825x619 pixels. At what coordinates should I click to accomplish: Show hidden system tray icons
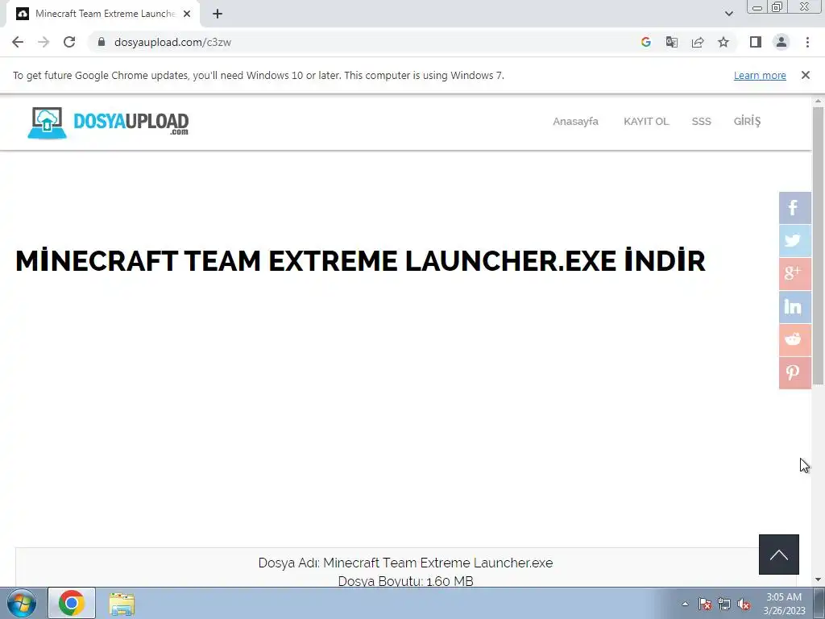[685, 604]
